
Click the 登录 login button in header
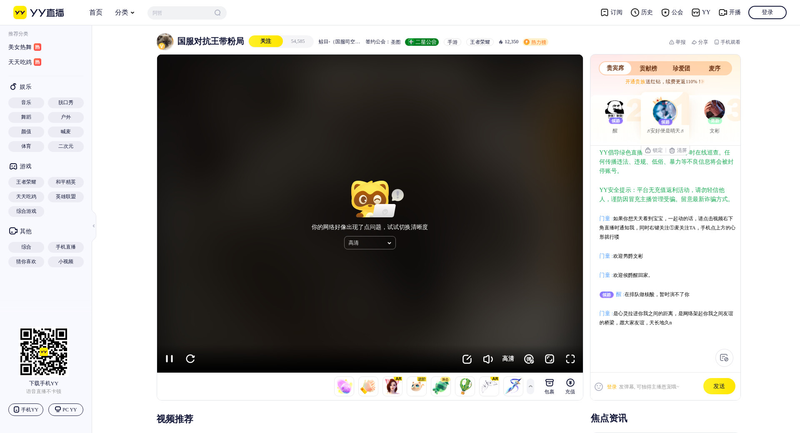(767, 12)
